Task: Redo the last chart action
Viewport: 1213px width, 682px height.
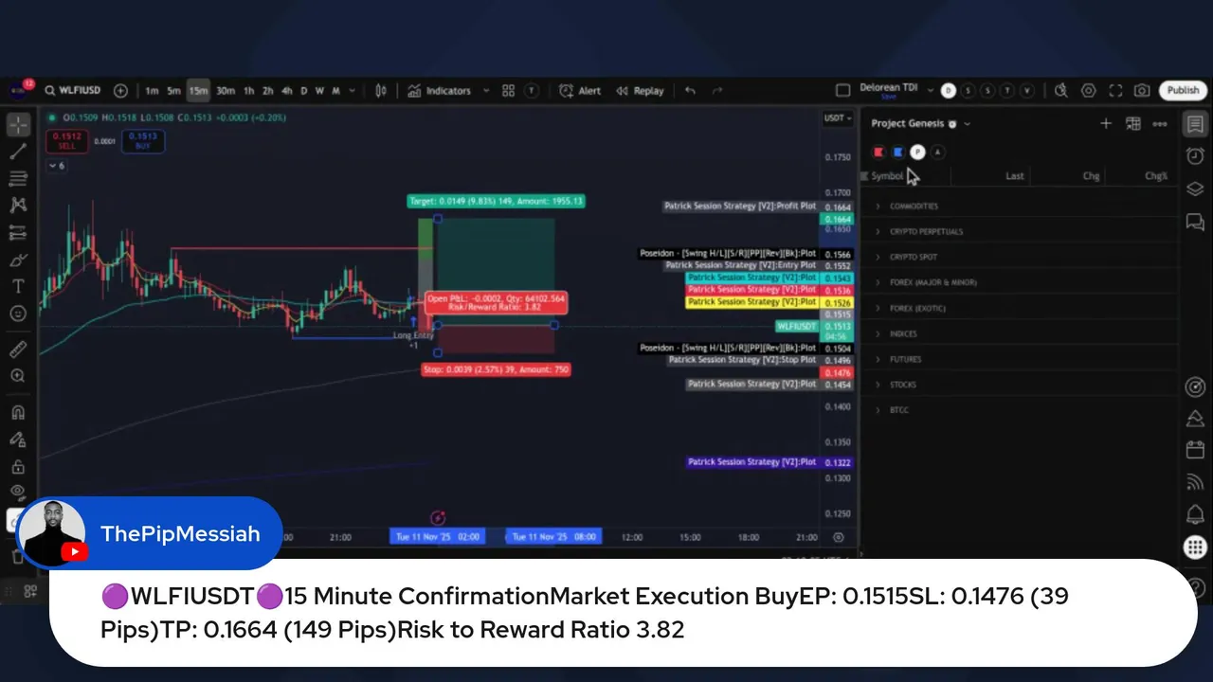Action: [x=717, y=91]
